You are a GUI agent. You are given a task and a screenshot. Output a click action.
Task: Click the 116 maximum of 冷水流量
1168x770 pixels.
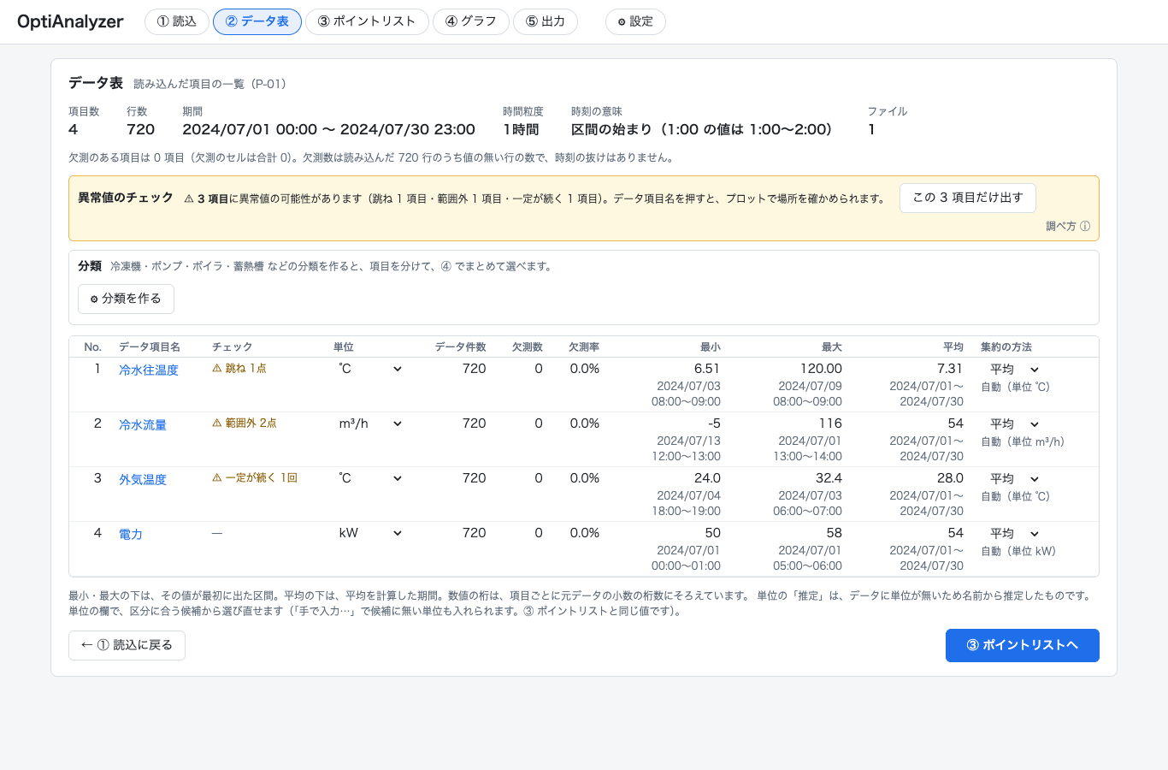(830, 423)
